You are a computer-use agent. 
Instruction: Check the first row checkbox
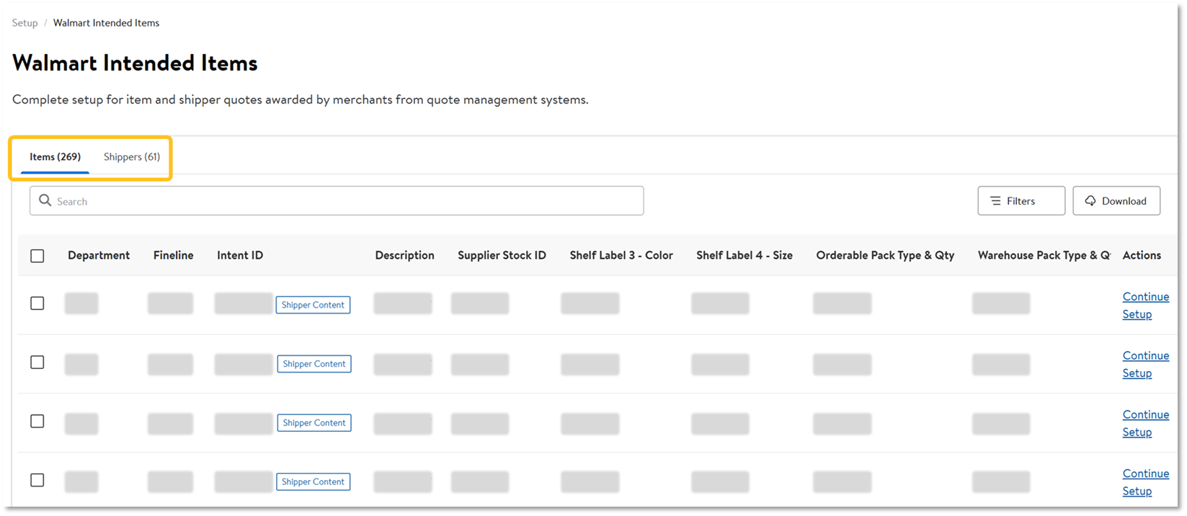pyautogui.click(x=37, y=303)
